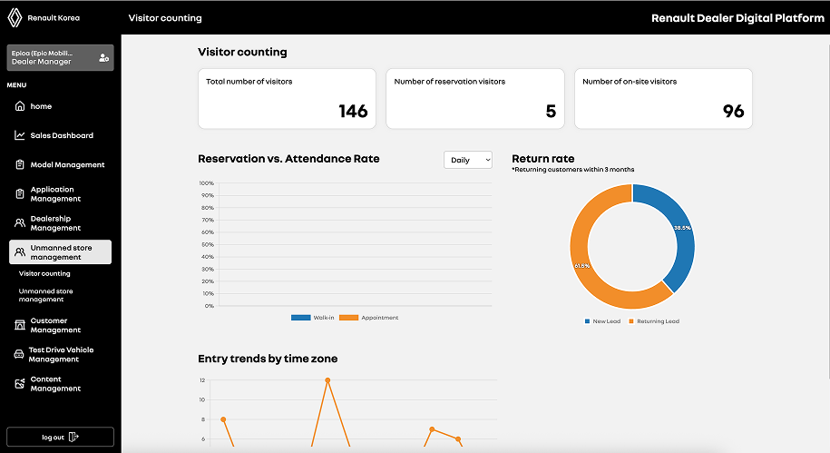Click the Dealership Management people icon
830x453 pixels.
(20, 223)
